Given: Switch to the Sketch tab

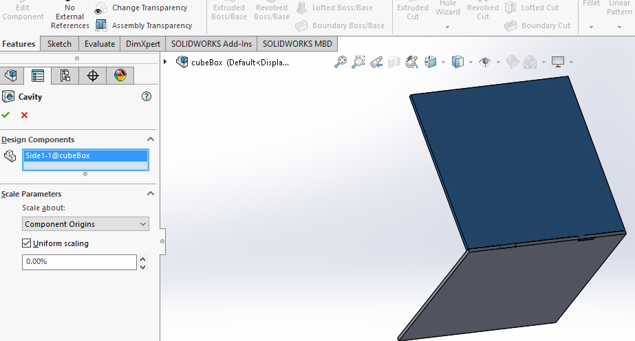Looking at the screenshot, I should click(59, 44).
